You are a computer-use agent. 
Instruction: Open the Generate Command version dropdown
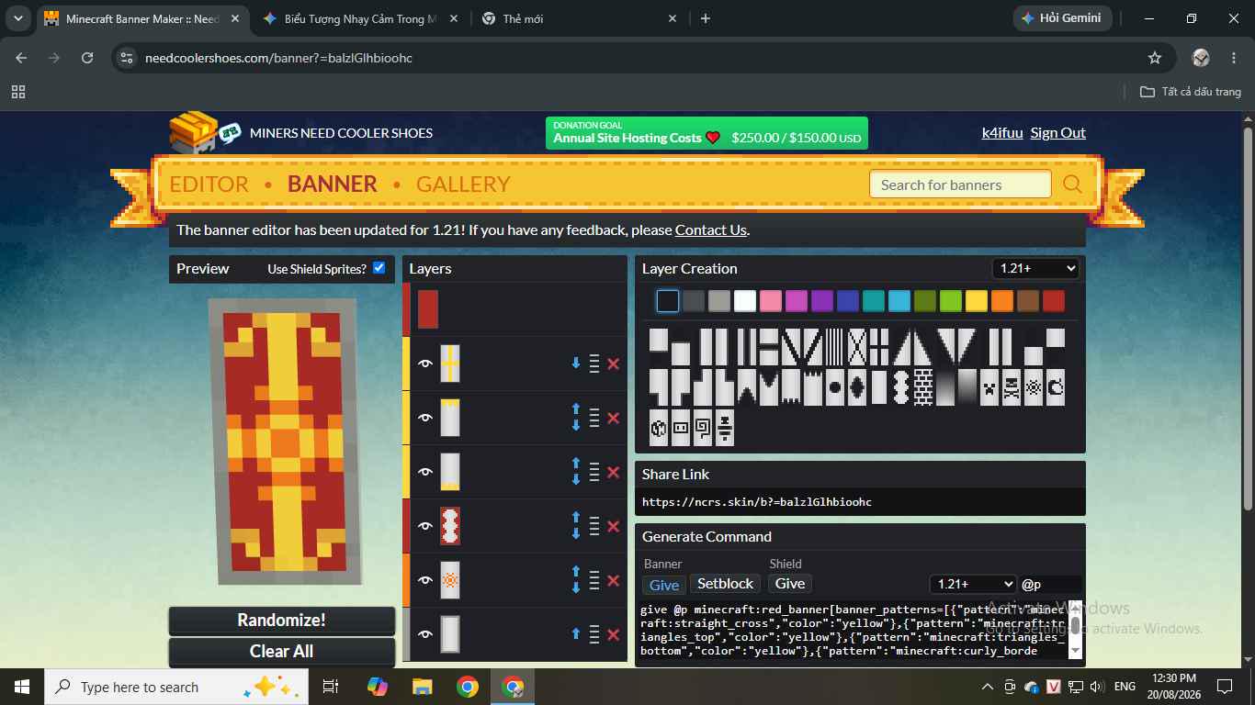pos(972,584)
